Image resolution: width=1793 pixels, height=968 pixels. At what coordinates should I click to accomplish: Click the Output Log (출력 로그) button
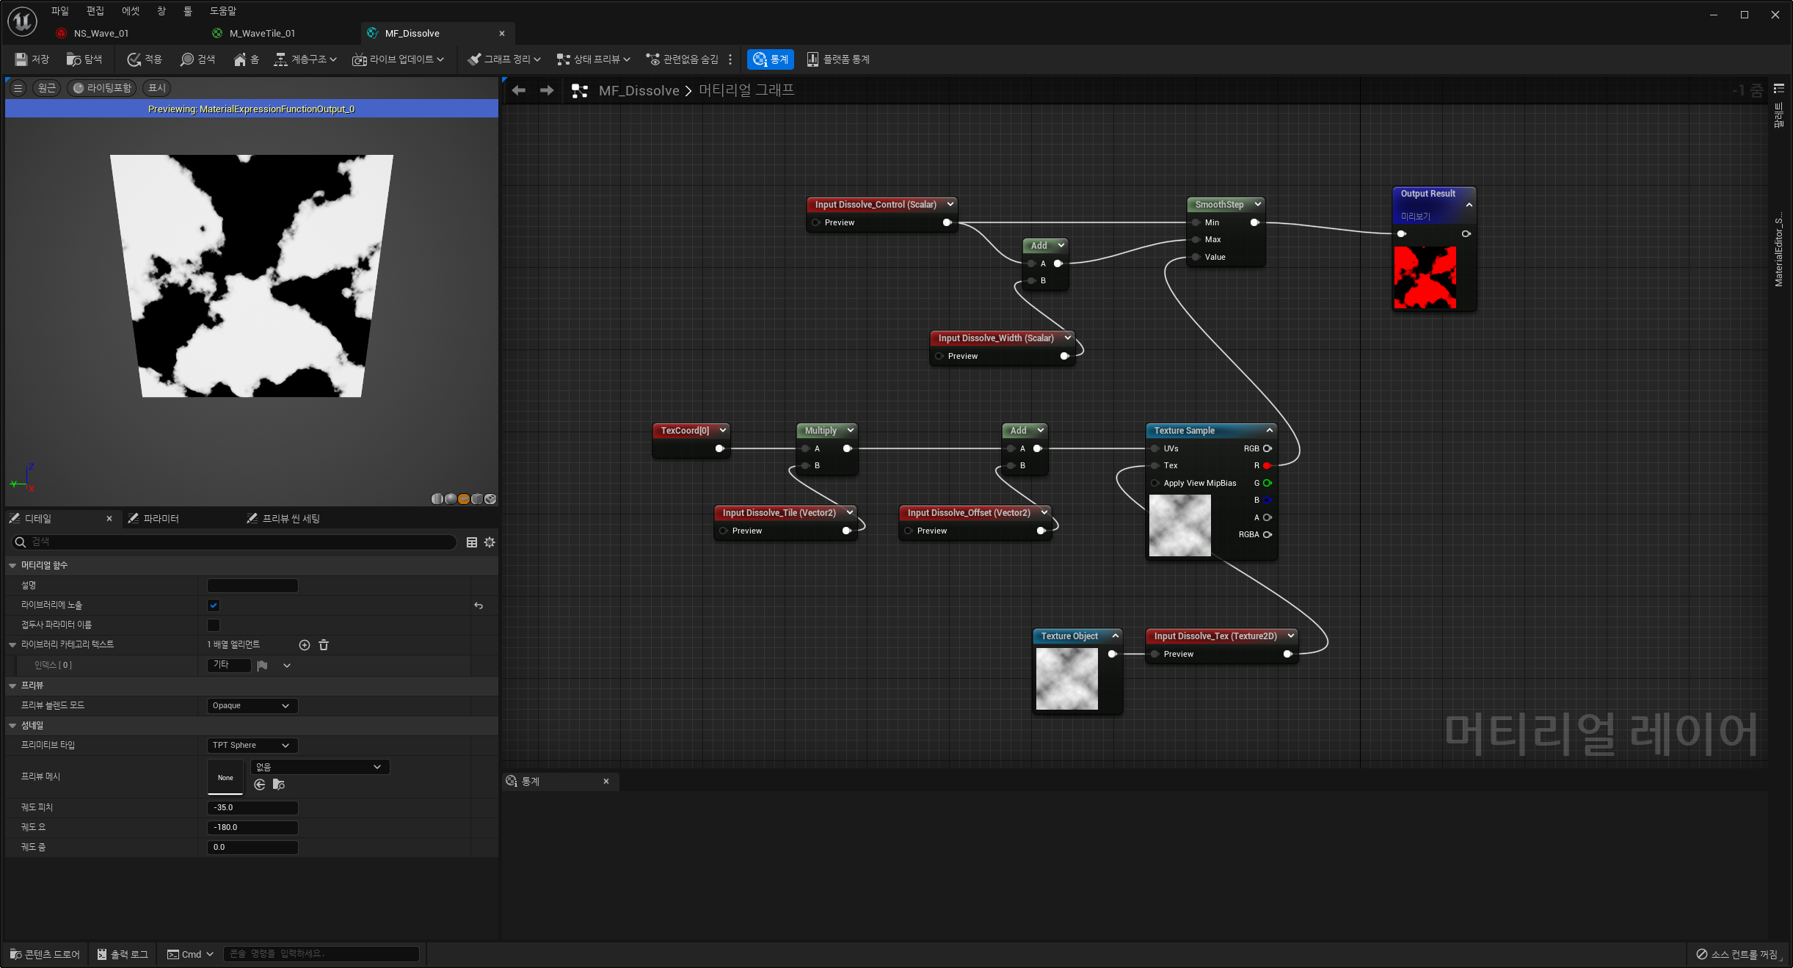[x=123, y=954]
